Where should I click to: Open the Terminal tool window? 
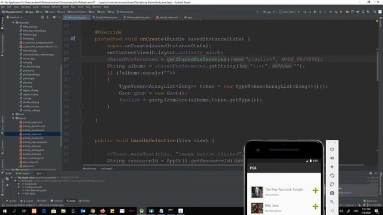click(x=56, y=201)
